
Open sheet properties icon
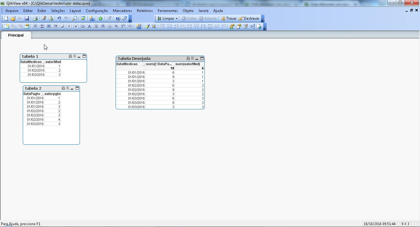click(x=27, y=26)
